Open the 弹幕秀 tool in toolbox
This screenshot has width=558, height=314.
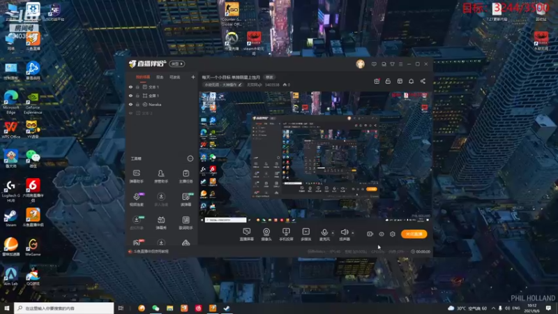161,223
